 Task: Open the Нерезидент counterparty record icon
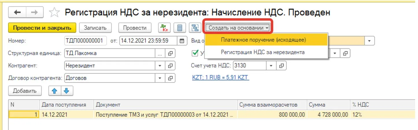[171, 66]
